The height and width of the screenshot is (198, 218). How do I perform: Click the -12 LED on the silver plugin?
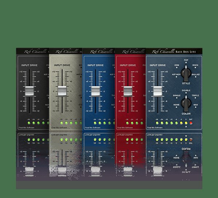pos(76,123)
